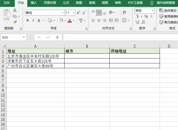Open the font name dropdown
The height and width of the screenshot is (130, 178).
click(x=63, y=13)
